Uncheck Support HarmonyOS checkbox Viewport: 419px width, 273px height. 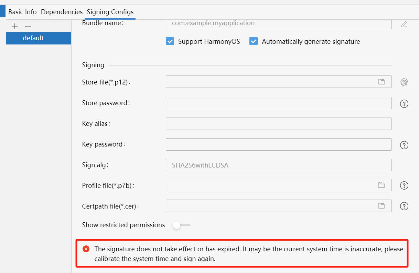click(x=170, y=41)
